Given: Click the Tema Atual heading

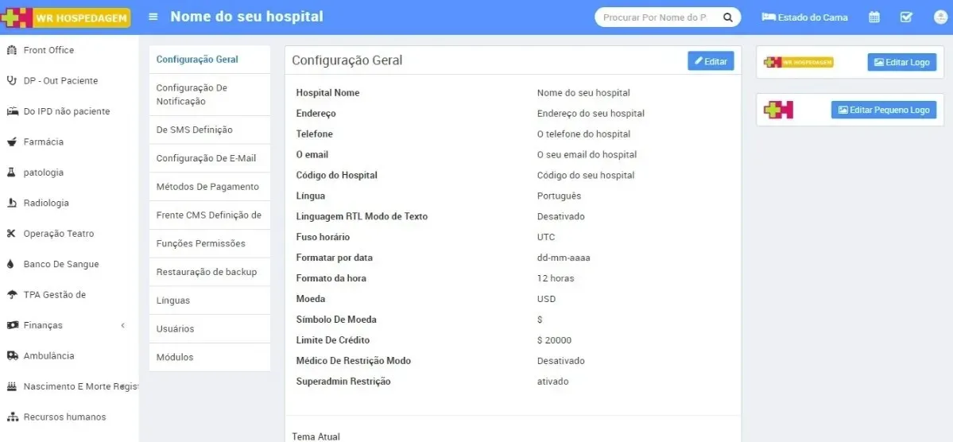Looking at the screenshot, I should point(316,436).
